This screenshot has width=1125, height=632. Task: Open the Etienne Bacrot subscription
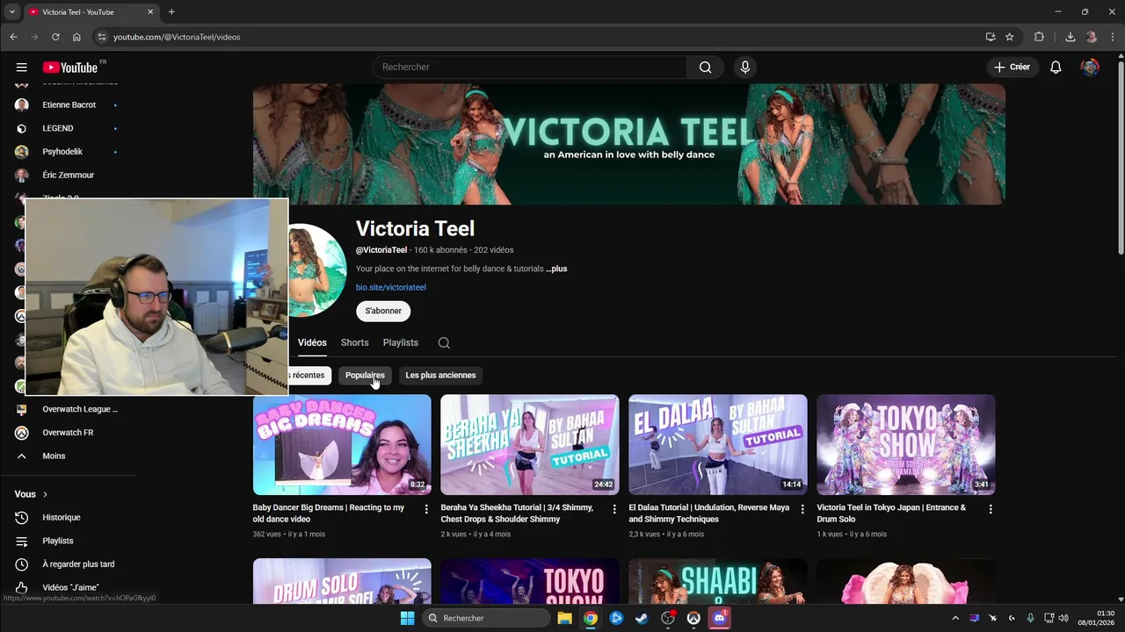[x=68, y=105]
